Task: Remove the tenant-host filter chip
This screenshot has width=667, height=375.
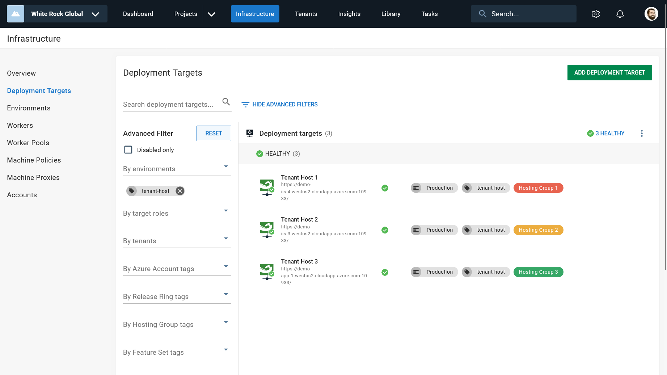Action: (x=180, y=191)
